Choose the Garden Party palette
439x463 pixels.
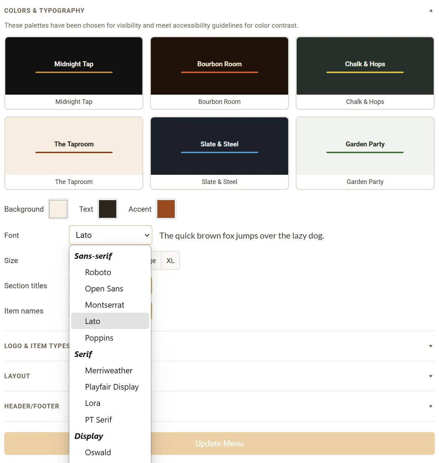[365, 153]
